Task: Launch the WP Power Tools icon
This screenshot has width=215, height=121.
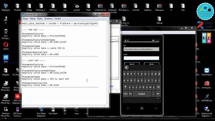Action: 17,112
